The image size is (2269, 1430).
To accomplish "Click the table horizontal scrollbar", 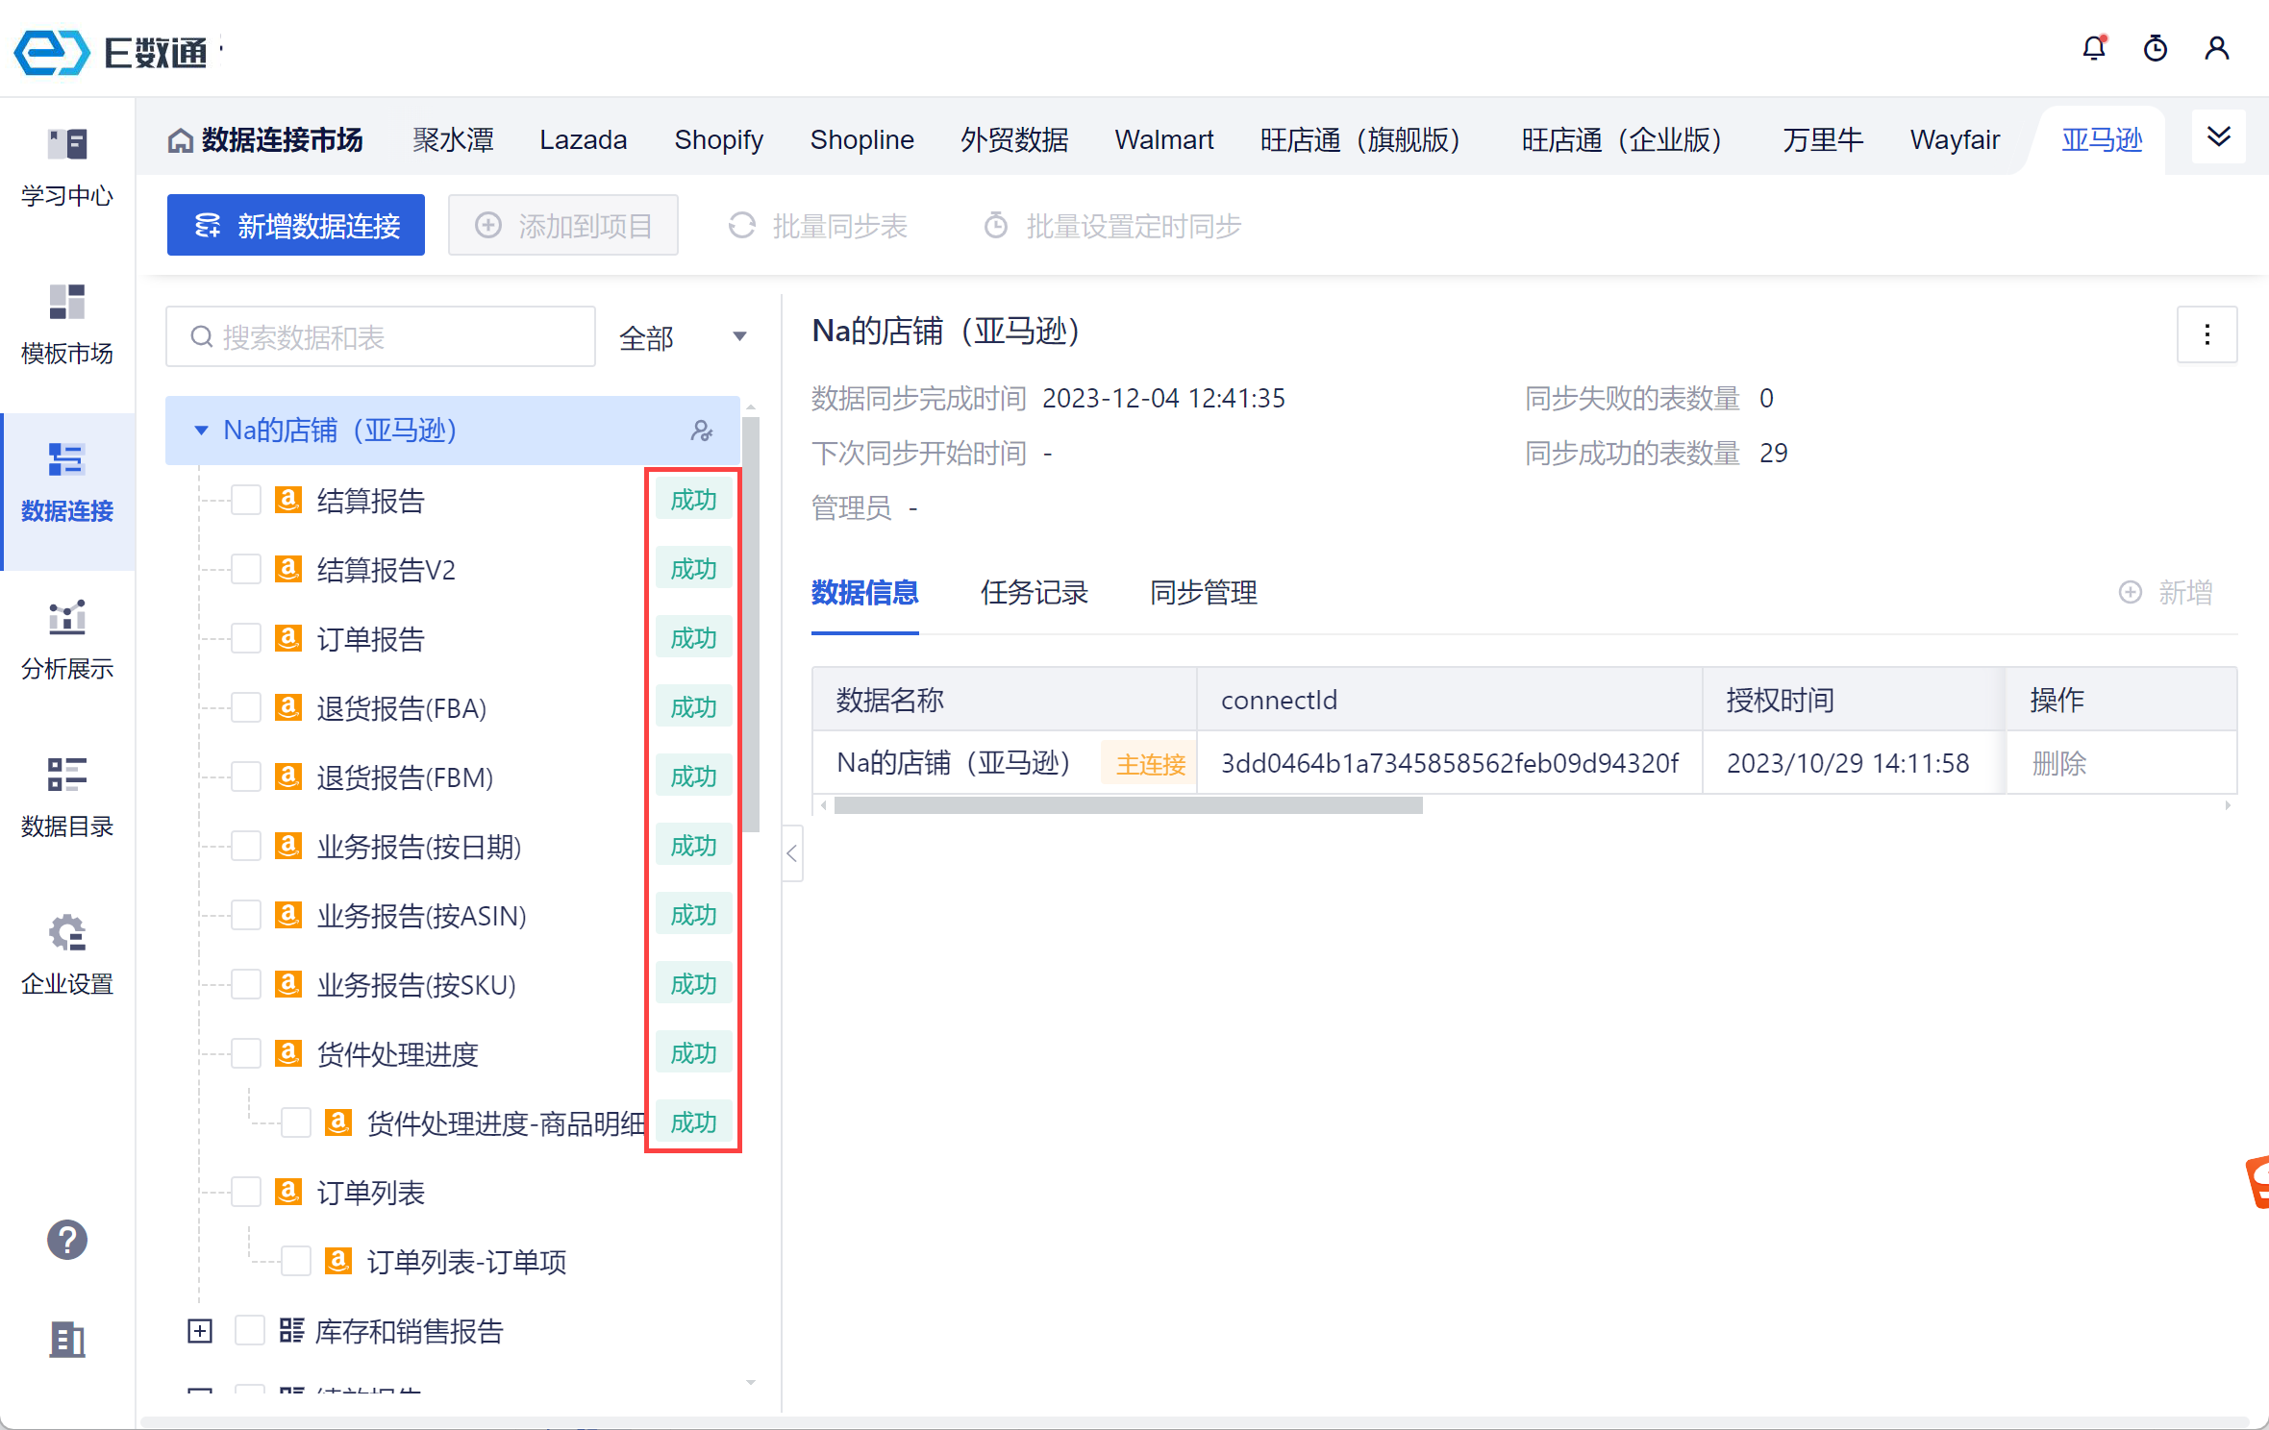I will coord(1128,806).
